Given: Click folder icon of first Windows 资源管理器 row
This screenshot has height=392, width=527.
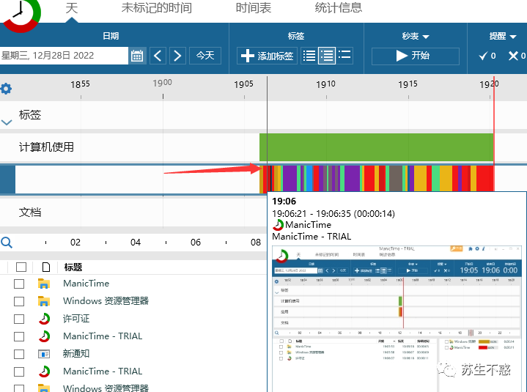Looking at the screenshot, I should click(44, 301).
